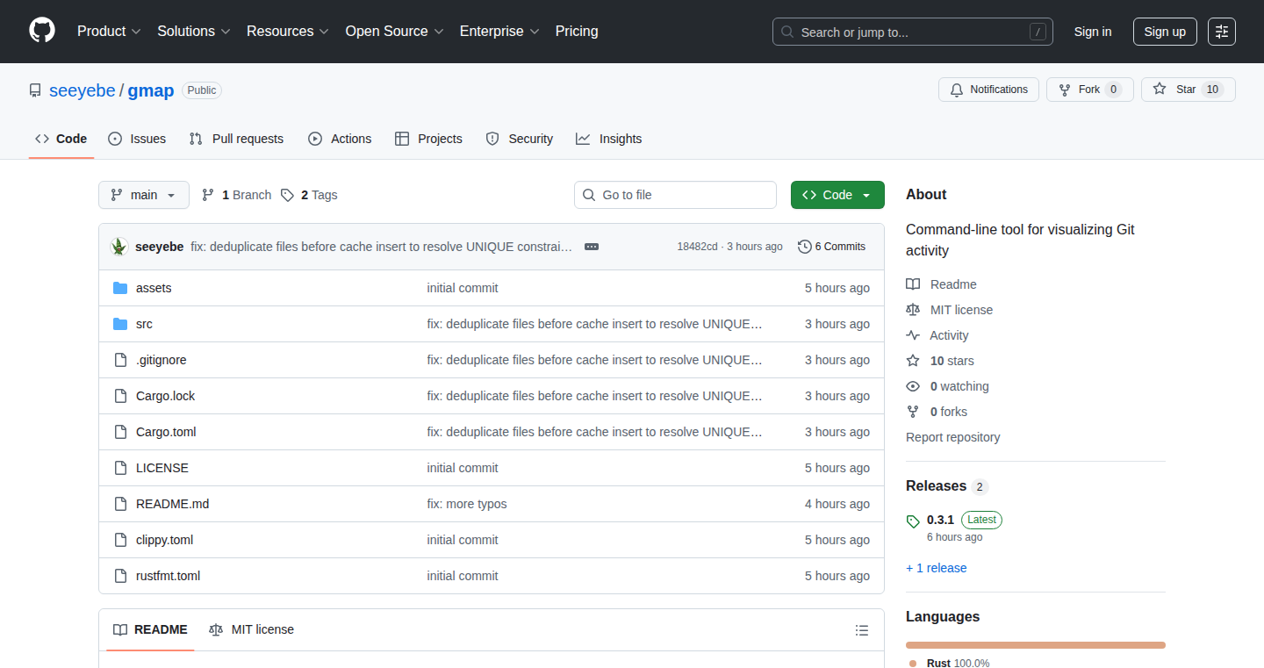Focus the Go to file field
Screen dimensions: 1264x668
pos(675,195)
